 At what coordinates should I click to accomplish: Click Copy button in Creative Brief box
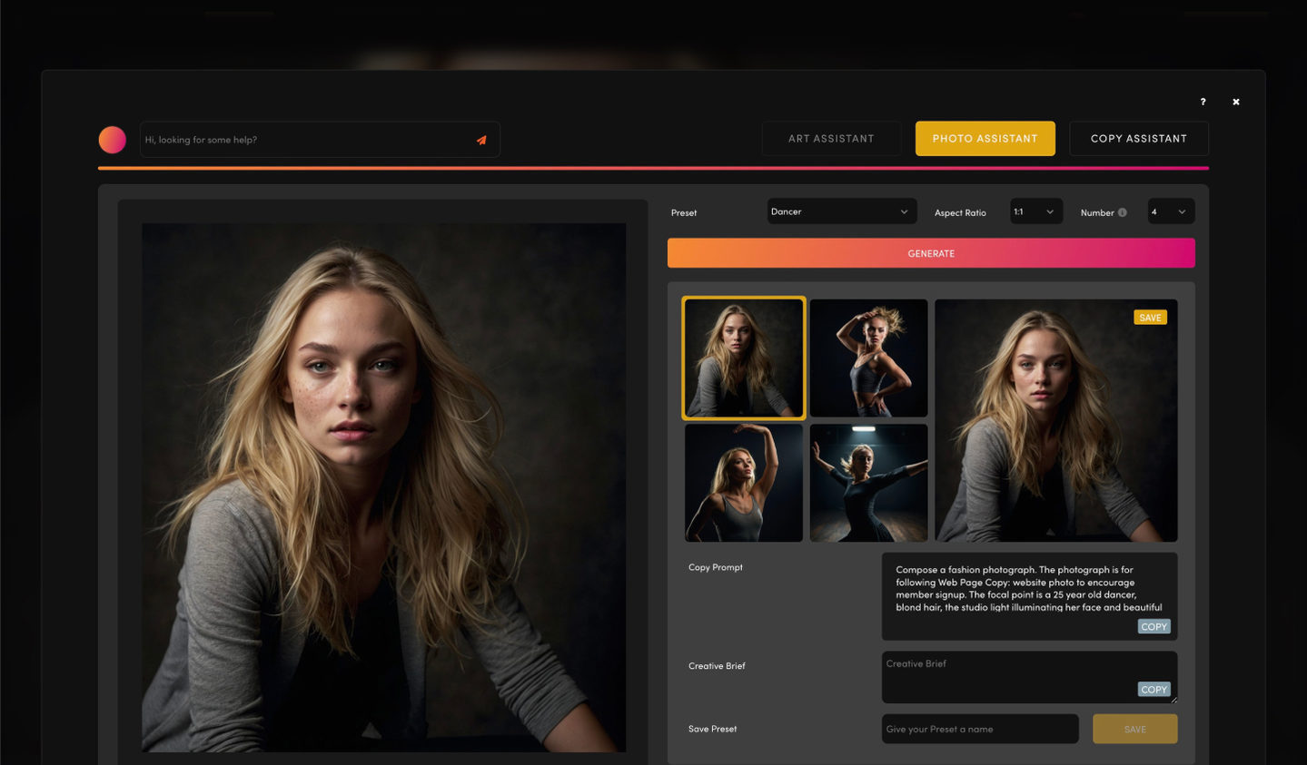coord(1154,690)
